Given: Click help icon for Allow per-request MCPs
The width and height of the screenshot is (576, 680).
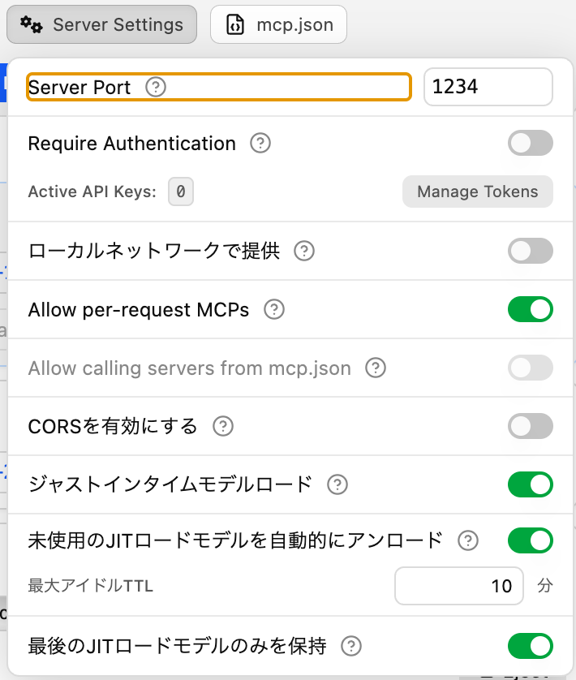Looking at the screenshot, I should click(274, 309).
